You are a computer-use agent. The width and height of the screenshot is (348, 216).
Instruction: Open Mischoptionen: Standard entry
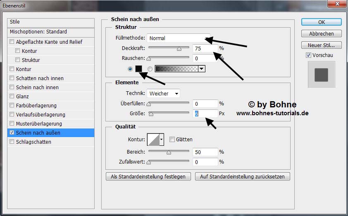pyautogui.click(x=38, y=32)
